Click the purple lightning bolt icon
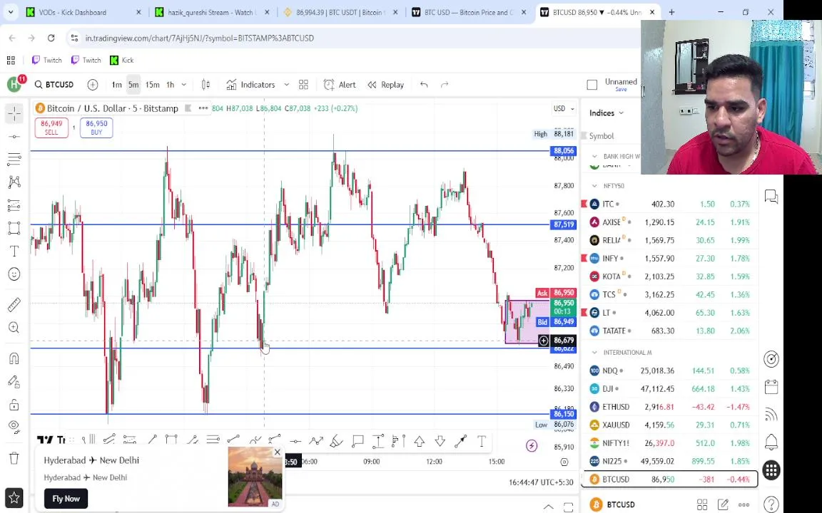 tap(532, 445)
